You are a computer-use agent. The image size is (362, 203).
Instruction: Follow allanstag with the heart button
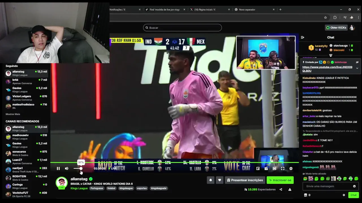[x=220, y=180]
